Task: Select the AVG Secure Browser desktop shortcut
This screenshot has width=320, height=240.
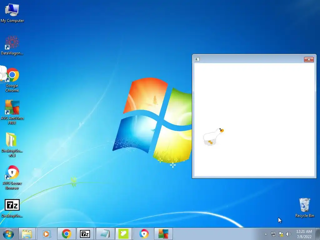Action: [x=12, y=177]
